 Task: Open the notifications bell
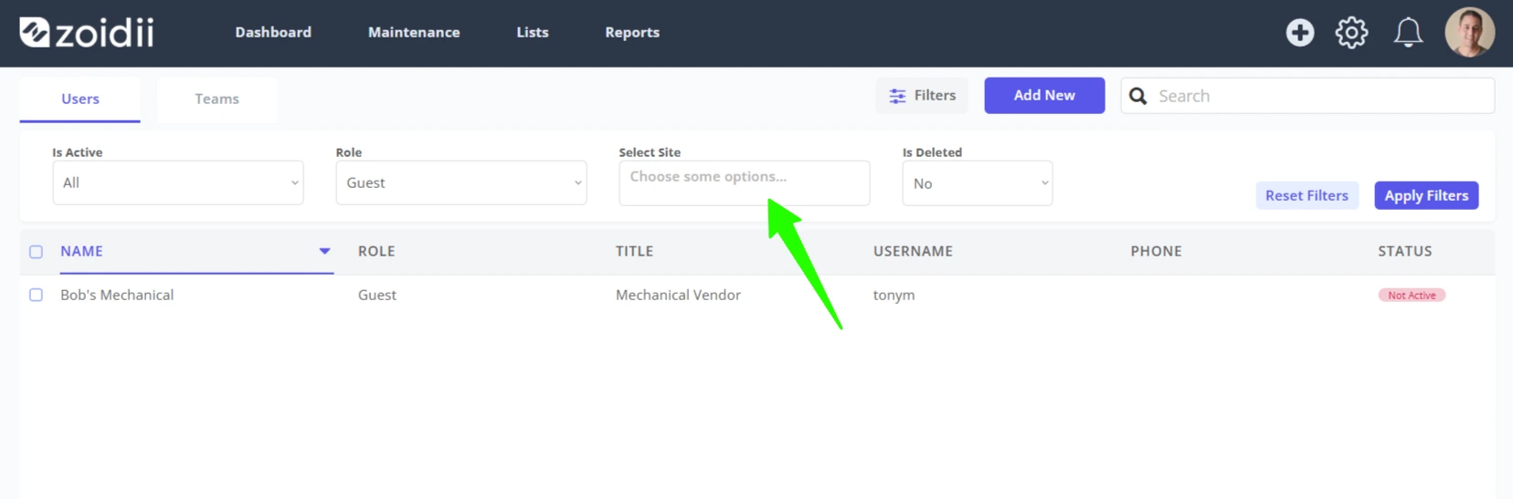(x=1407, y=33)
